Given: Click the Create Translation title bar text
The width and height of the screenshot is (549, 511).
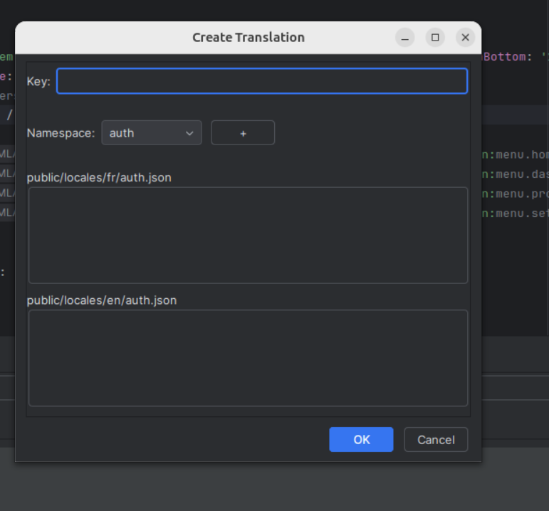Looking at the screenshot, I should coord(249,38).
